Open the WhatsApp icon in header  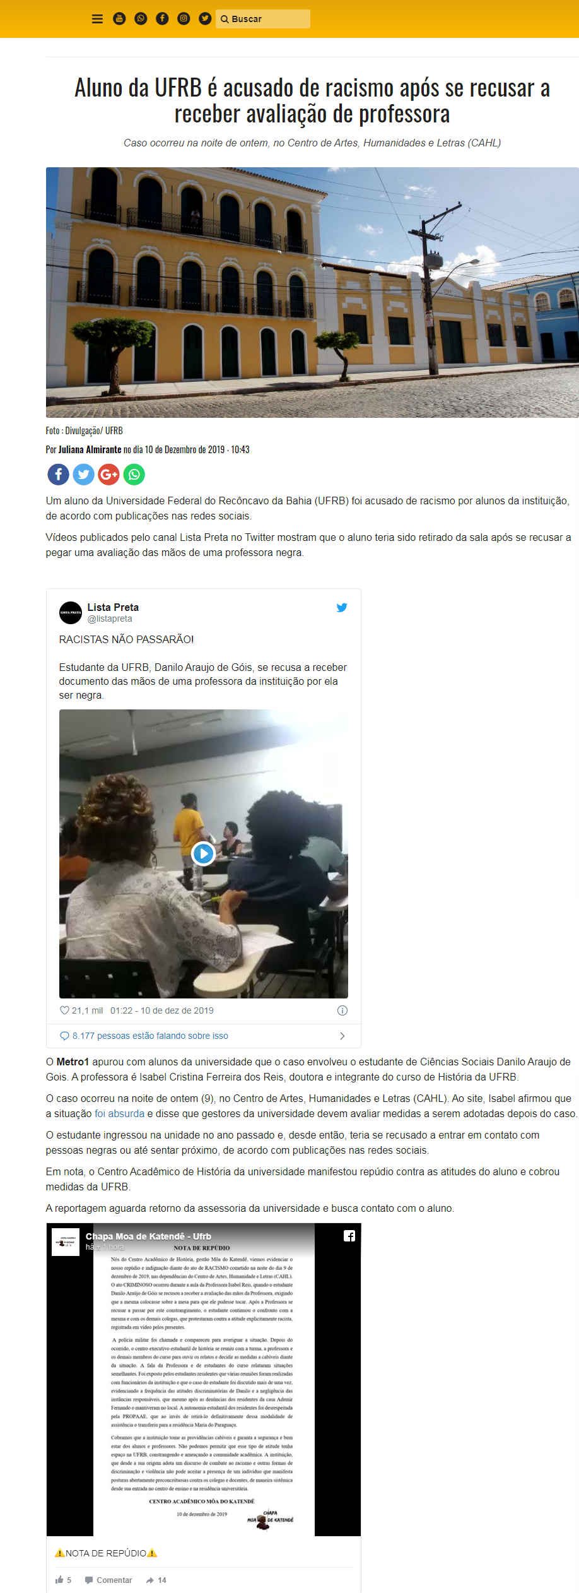(x=141, y=19)
